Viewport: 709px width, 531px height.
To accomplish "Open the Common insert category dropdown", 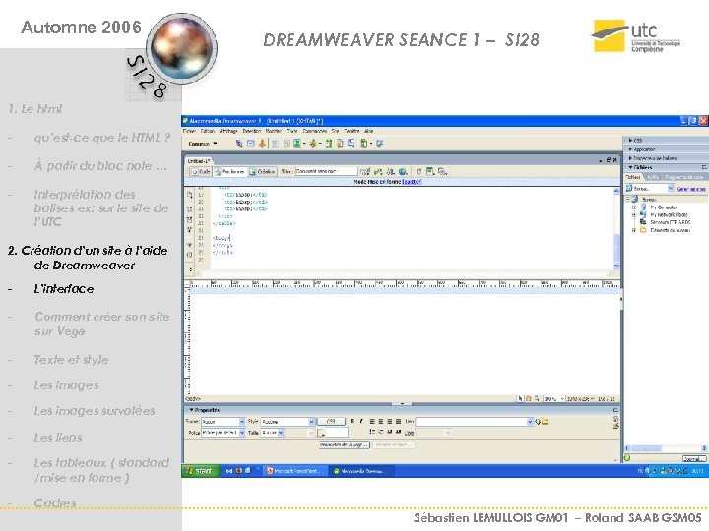I will pos(203,144).
